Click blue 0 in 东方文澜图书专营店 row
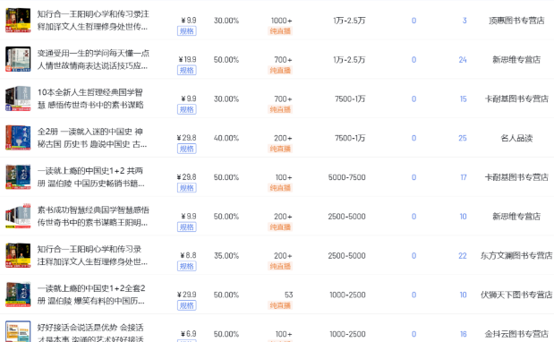The height and width of the screenshot is (342, 554). coord(413,256)
